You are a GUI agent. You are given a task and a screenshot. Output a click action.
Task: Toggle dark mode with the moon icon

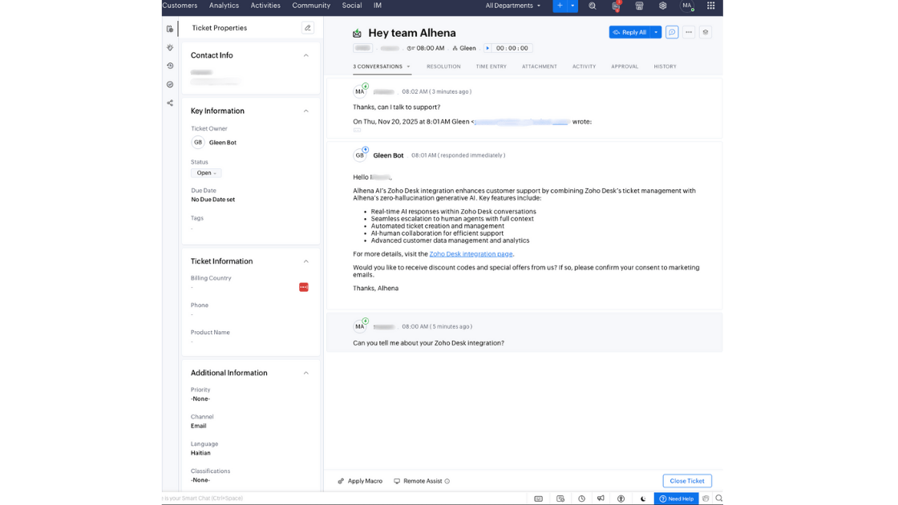pyautogui.click(x=642, y=498)
